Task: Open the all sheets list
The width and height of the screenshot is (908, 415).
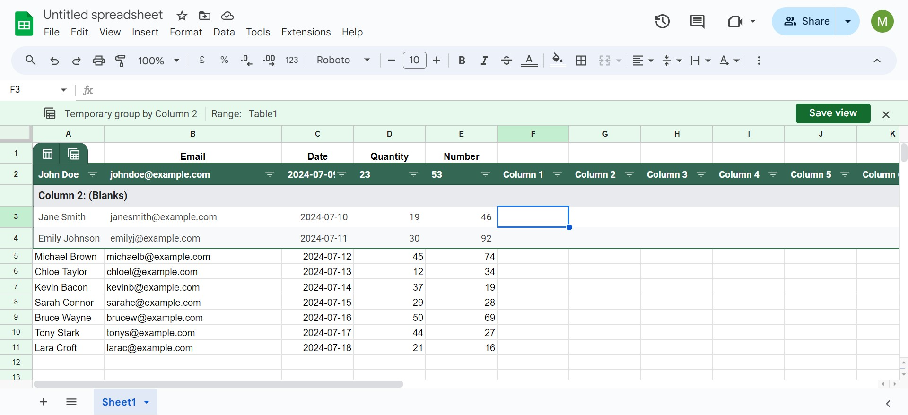Action: point(71,402)
